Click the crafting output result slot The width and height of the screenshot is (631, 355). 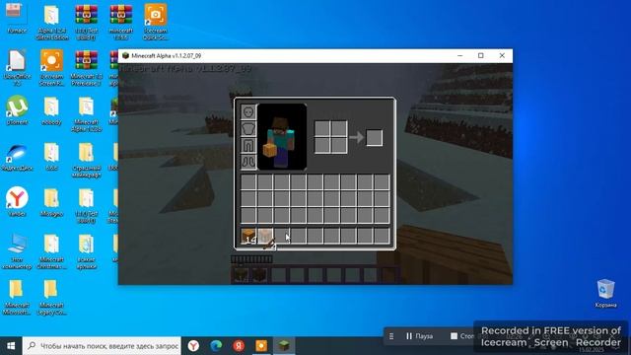pyautogui.click(x=375, y=138)
